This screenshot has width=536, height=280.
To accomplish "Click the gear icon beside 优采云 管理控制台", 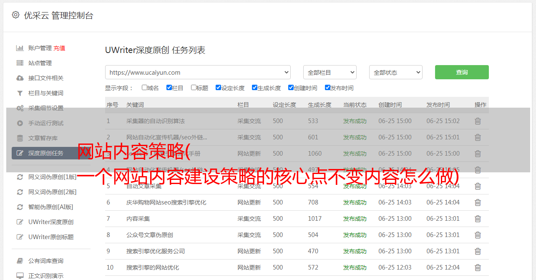I will pyautogui.click(x=15, y=15).
